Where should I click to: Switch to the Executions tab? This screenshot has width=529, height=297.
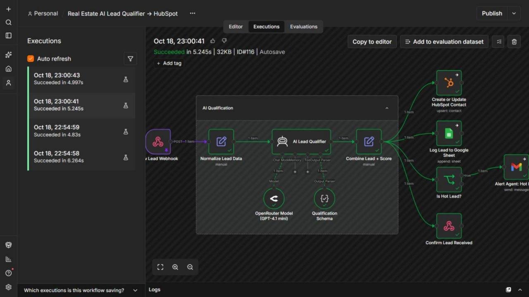[x=266, y=26]
